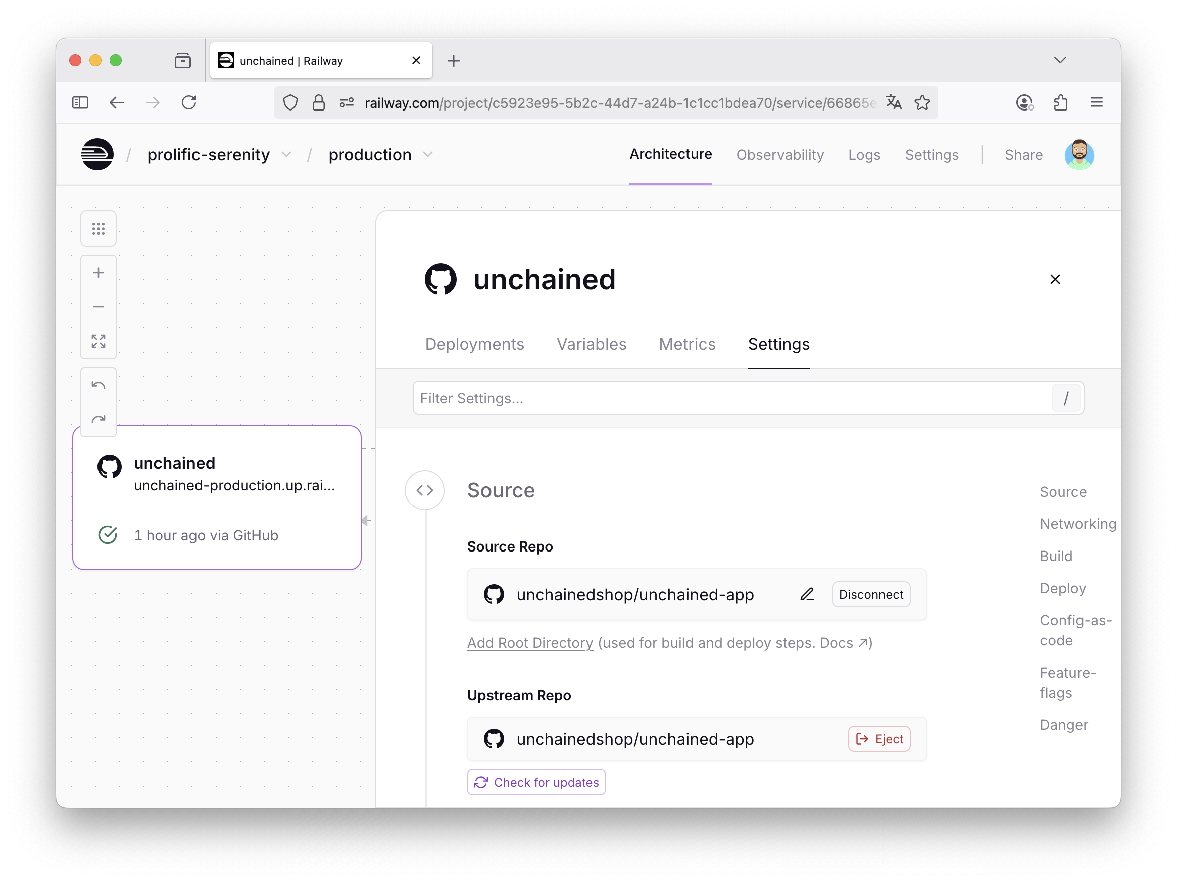
Task: Show site security lock information
Action: point(318,102)
